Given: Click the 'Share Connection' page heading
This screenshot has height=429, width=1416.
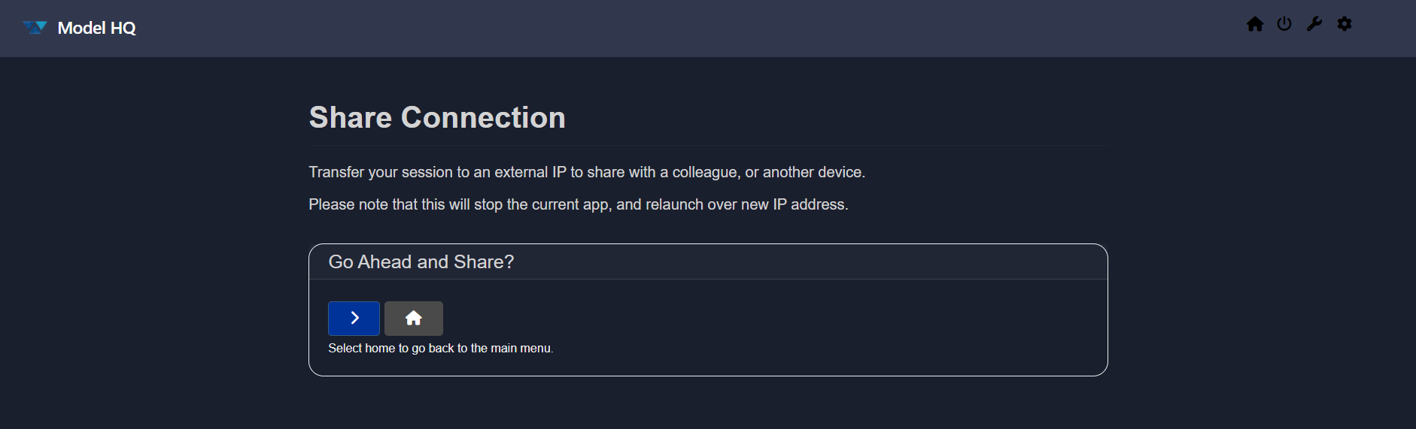Looking at the screenshot, I should point(436,118).
